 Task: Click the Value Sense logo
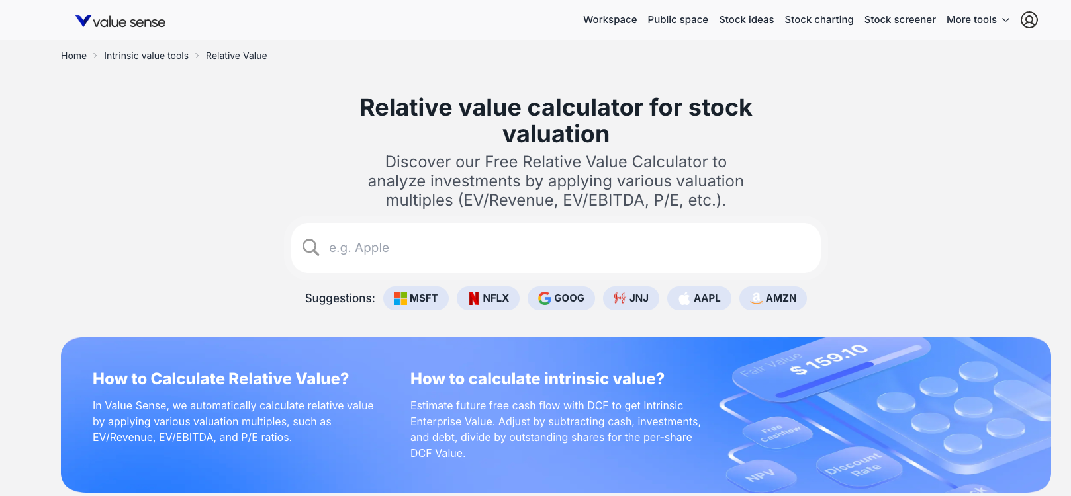pyautogui.click(x=120, y=21)
